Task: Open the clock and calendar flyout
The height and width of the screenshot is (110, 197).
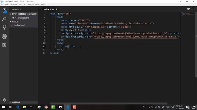Action: pos(180,107)
